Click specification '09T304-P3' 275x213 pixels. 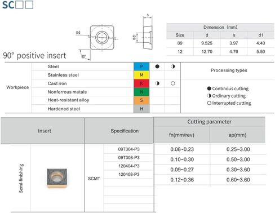click(129, 149)
